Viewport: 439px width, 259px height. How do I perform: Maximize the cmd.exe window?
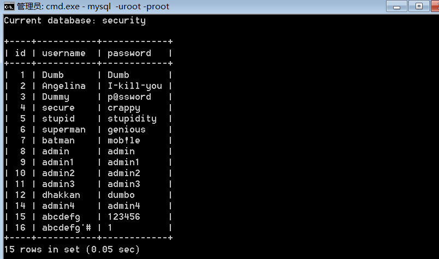tap(419, 6)
